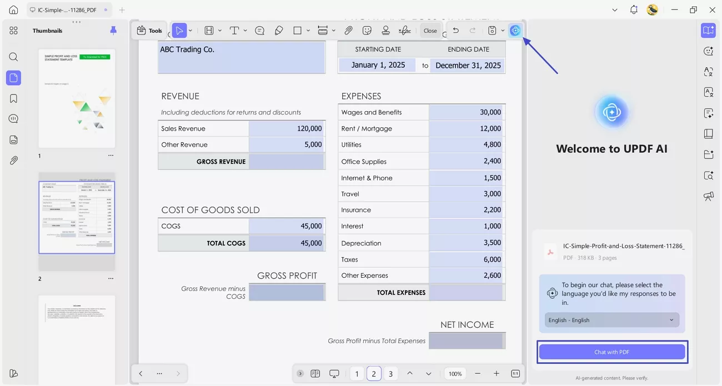Image resolution: width=722 pixels, height=386 pixels.
Task: Close the annotation toolbar
Action: (430, 31)
